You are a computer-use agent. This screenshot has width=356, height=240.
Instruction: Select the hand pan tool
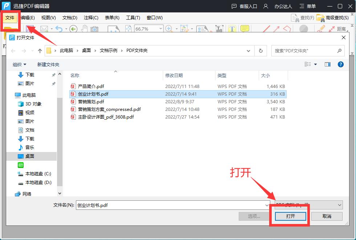pyautogui.click(x=84, y=29)
